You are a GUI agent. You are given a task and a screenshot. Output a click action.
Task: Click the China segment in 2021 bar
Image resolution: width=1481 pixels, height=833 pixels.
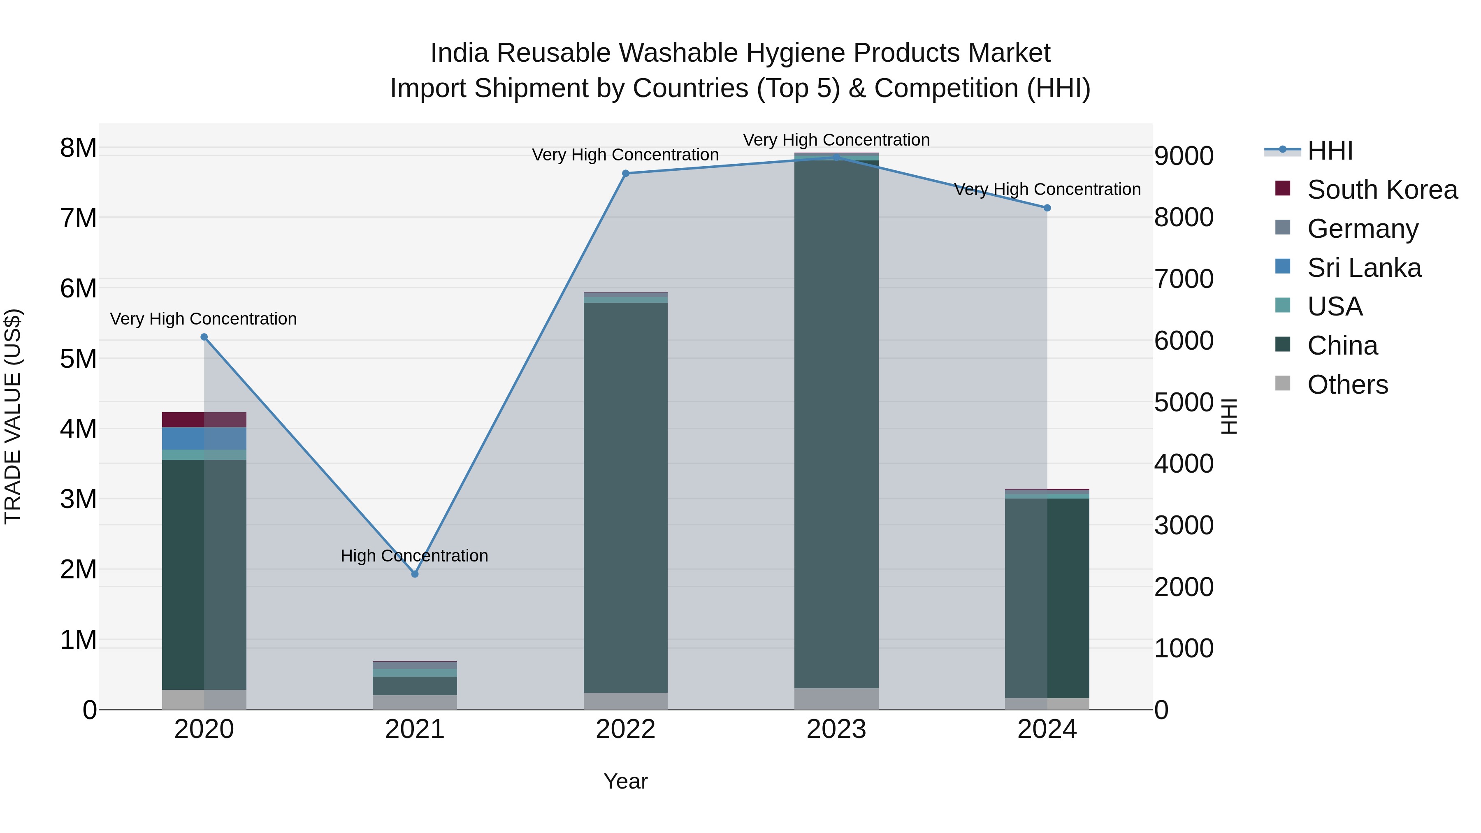click(415, 686)
